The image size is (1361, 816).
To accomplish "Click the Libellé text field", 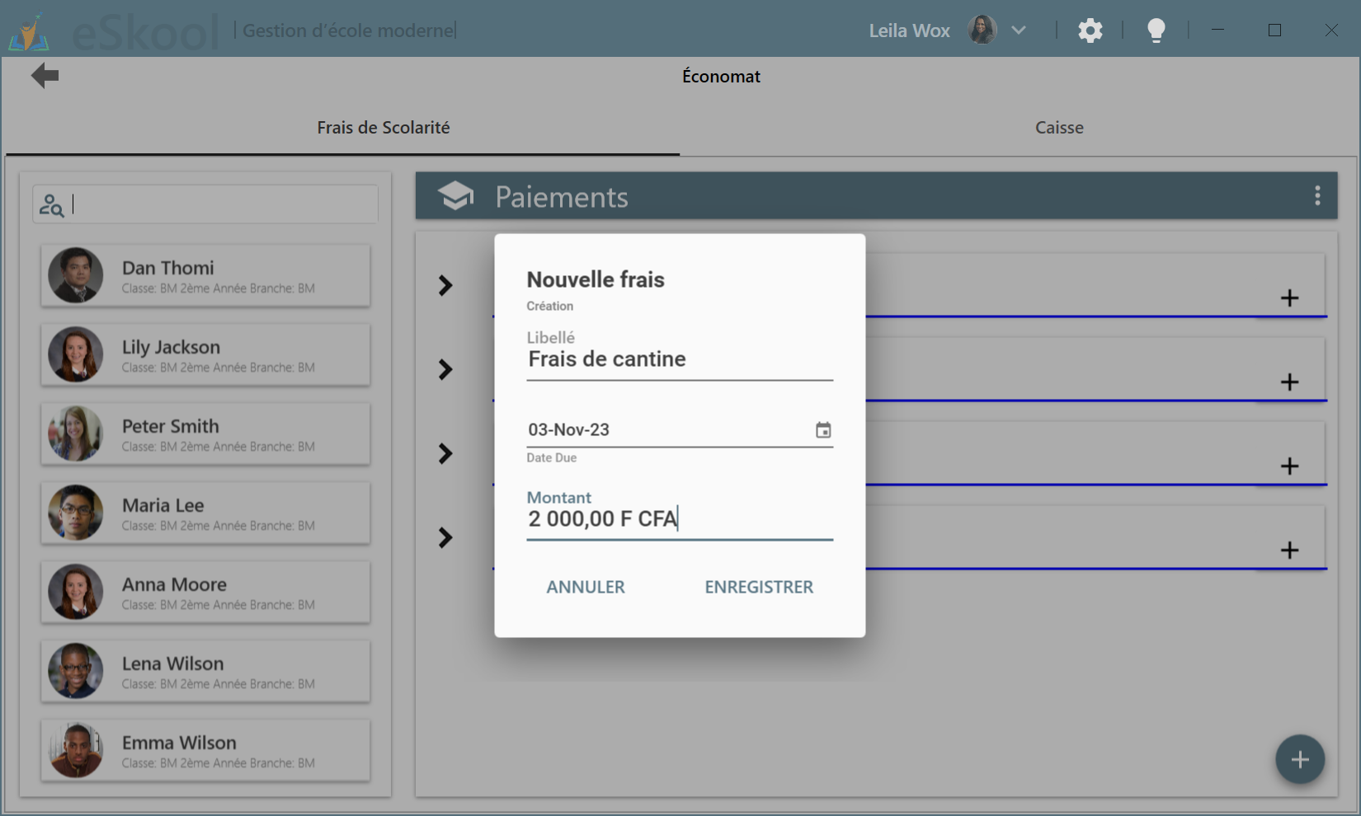I will (679, 359).
